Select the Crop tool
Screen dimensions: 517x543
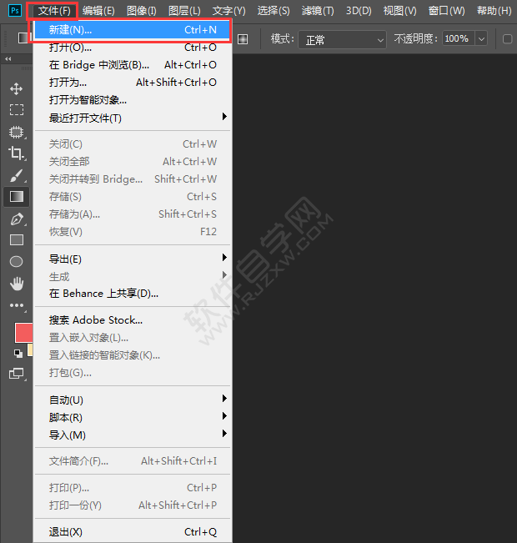coord(17,153)
